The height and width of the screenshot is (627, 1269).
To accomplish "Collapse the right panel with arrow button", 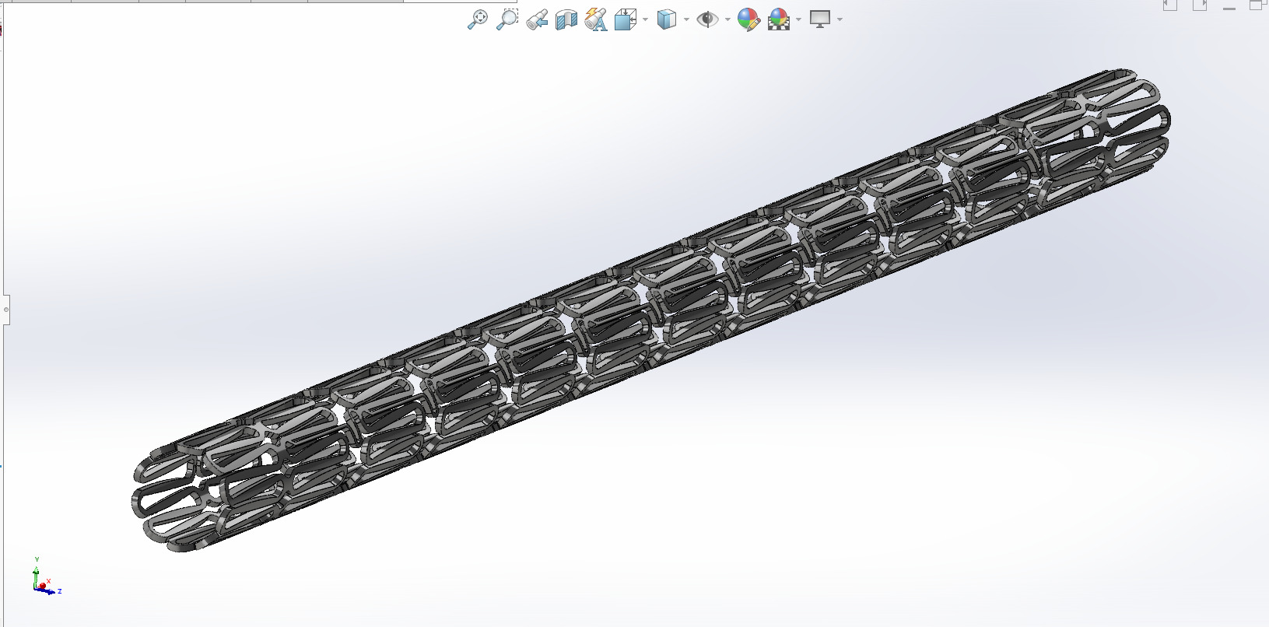I will [x=1200, y=5].
